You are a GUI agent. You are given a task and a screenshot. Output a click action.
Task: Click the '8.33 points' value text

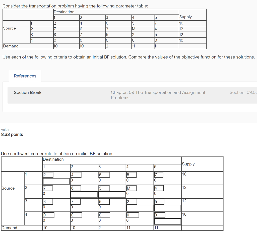pyautogui.click(x=12, y=135)
